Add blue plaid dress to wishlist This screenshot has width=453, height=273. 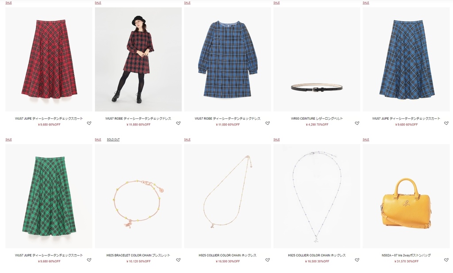click(x=268, y=123)
